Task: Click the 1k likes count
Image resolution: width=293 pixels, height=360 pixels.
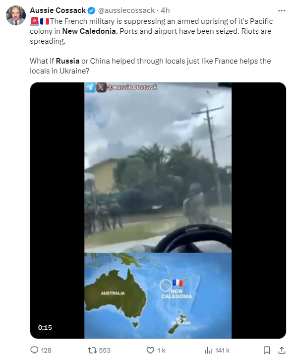Action: click(x=161, y=351)
